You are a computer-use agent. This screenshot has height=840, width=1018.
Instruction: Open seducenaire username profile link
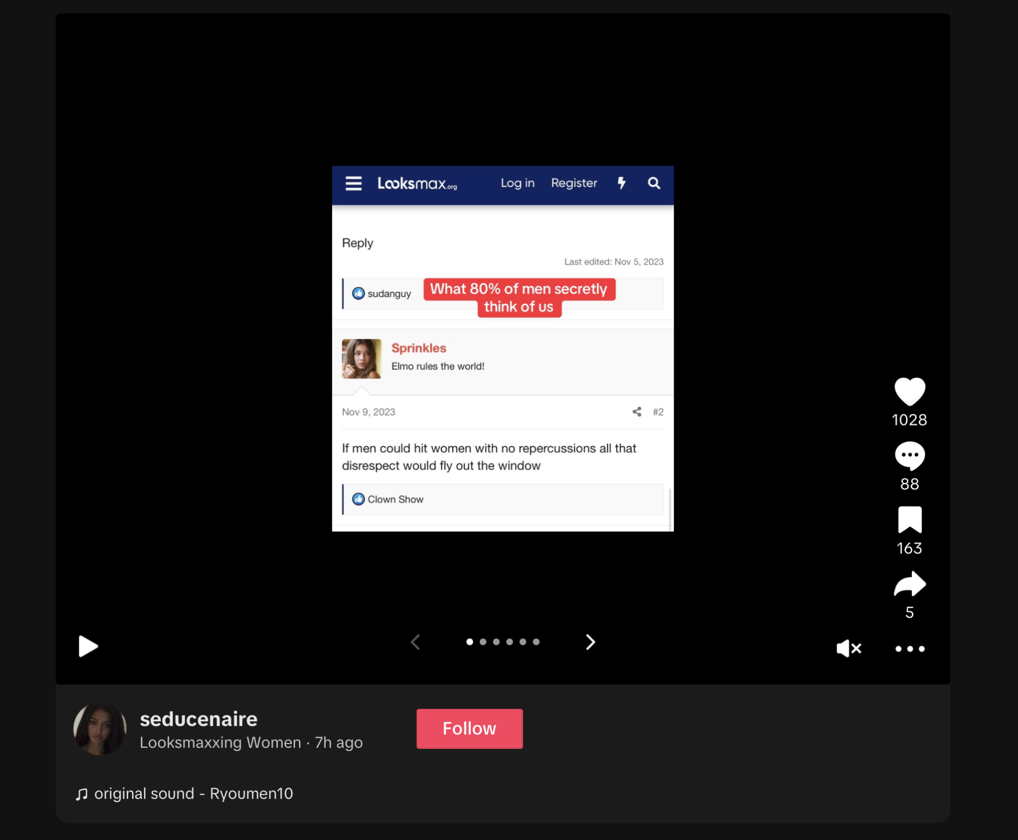198,719
